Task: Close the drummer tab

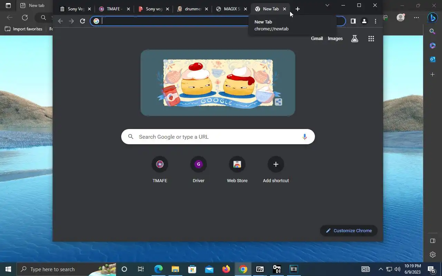Action: click(206, 9)
